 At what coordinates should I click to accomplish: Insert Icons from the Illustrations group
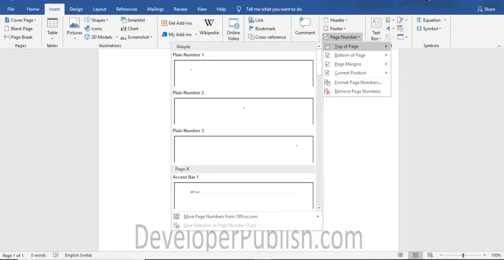[93, 29]
